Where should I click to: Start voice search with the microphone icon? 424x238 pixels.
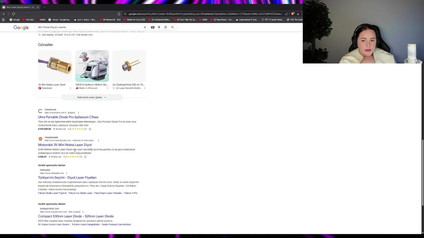tap(159, 27)
